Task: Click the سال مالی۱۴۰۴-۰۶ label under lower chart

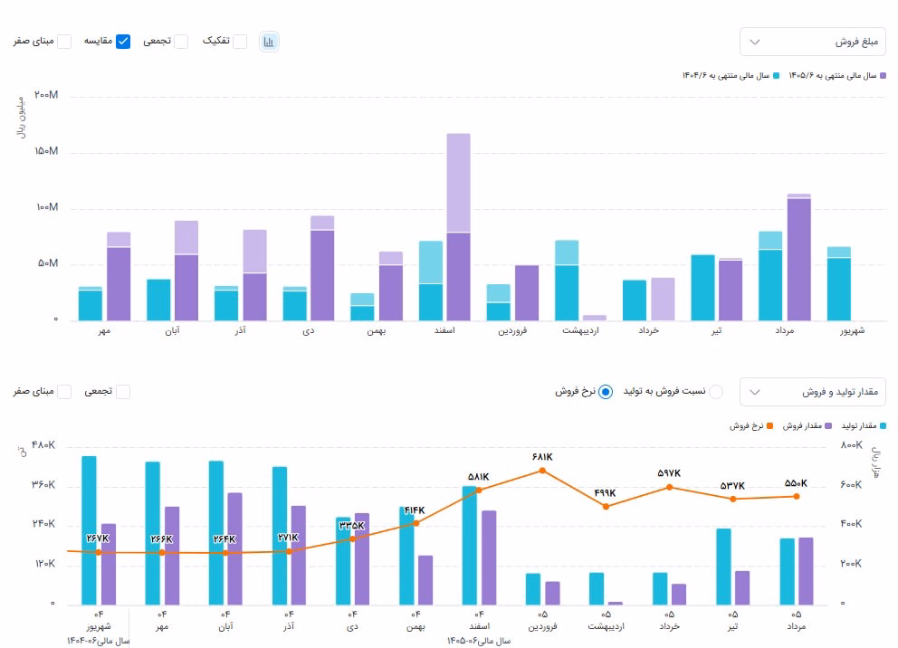Action: (99, 641)
